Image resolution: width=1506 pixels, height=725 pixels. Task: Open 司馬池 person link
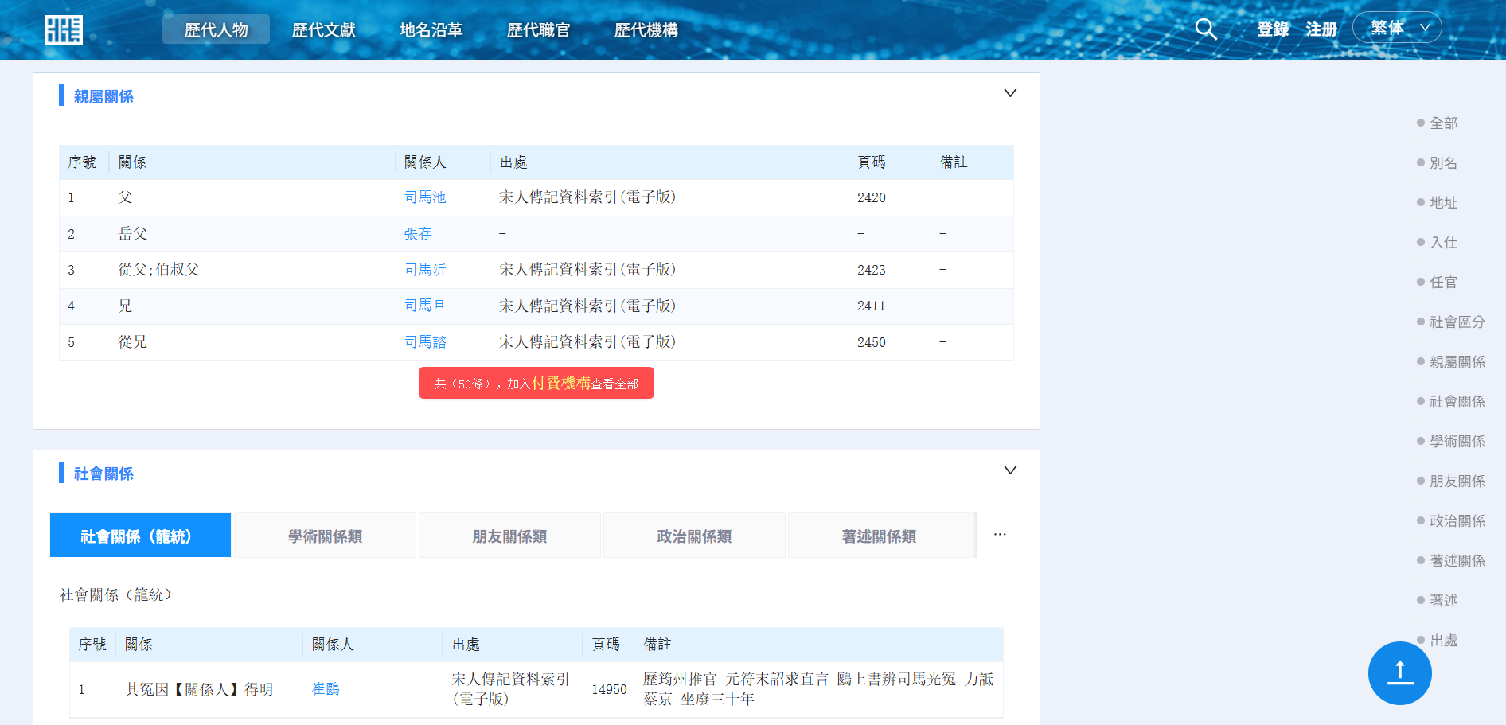coord(425,197)
